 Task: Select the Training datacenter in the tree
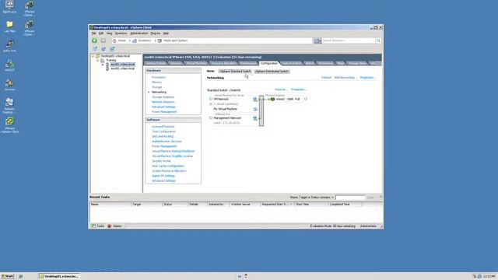click(x=110, y=61)
